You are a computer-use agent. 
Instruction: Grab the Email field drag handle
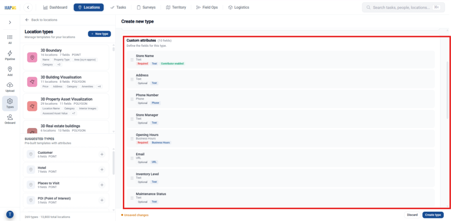(132, 158)
